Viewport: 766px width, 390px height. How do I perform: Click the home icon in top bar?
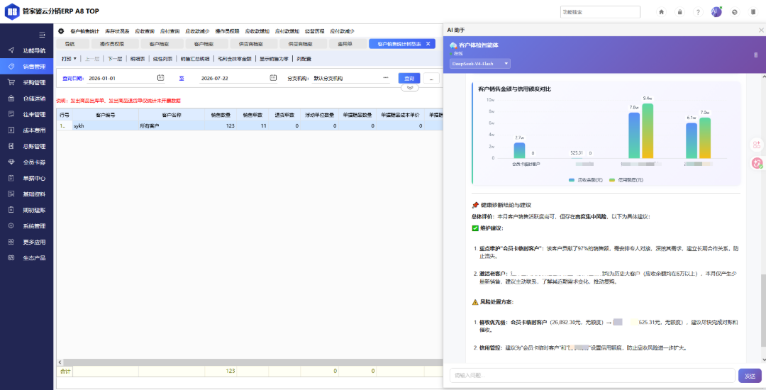click(662, 12)
